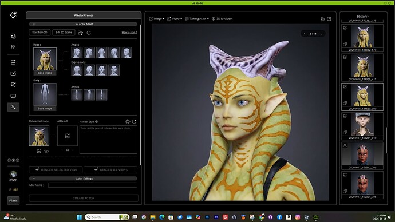This screenshot has height=222, width=395.
Task: Open File Explorer from the taskbar
Action: (x=153, y=217)
